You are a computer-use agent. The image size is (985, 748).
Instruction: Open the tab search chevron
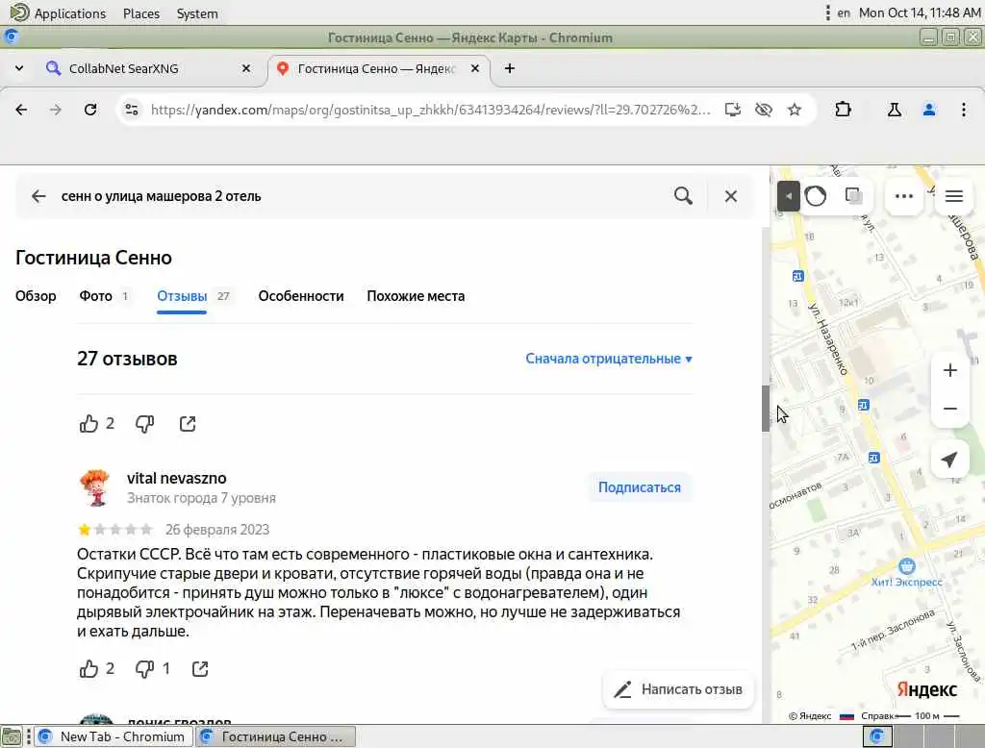pos(19,68)
